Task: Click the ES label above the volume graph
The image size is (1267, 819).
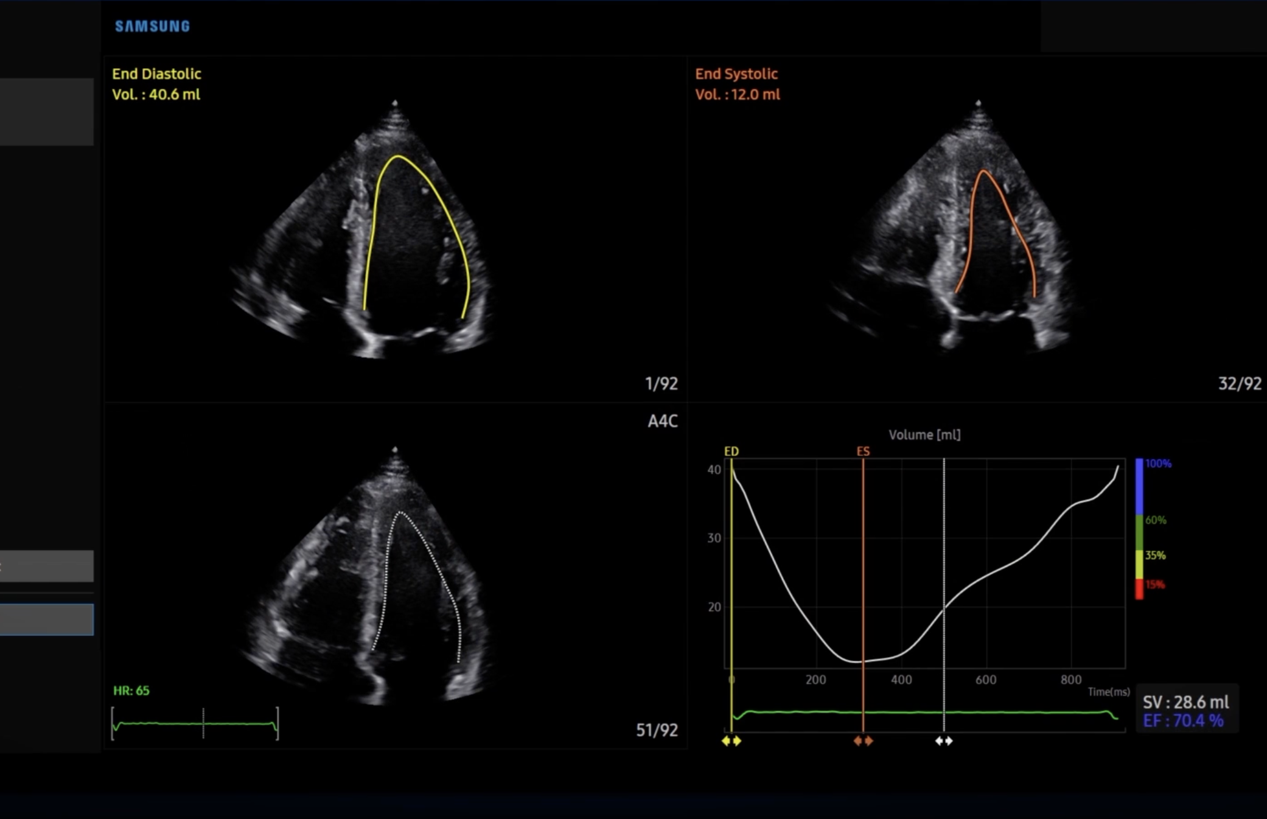Action: (863, 451)
